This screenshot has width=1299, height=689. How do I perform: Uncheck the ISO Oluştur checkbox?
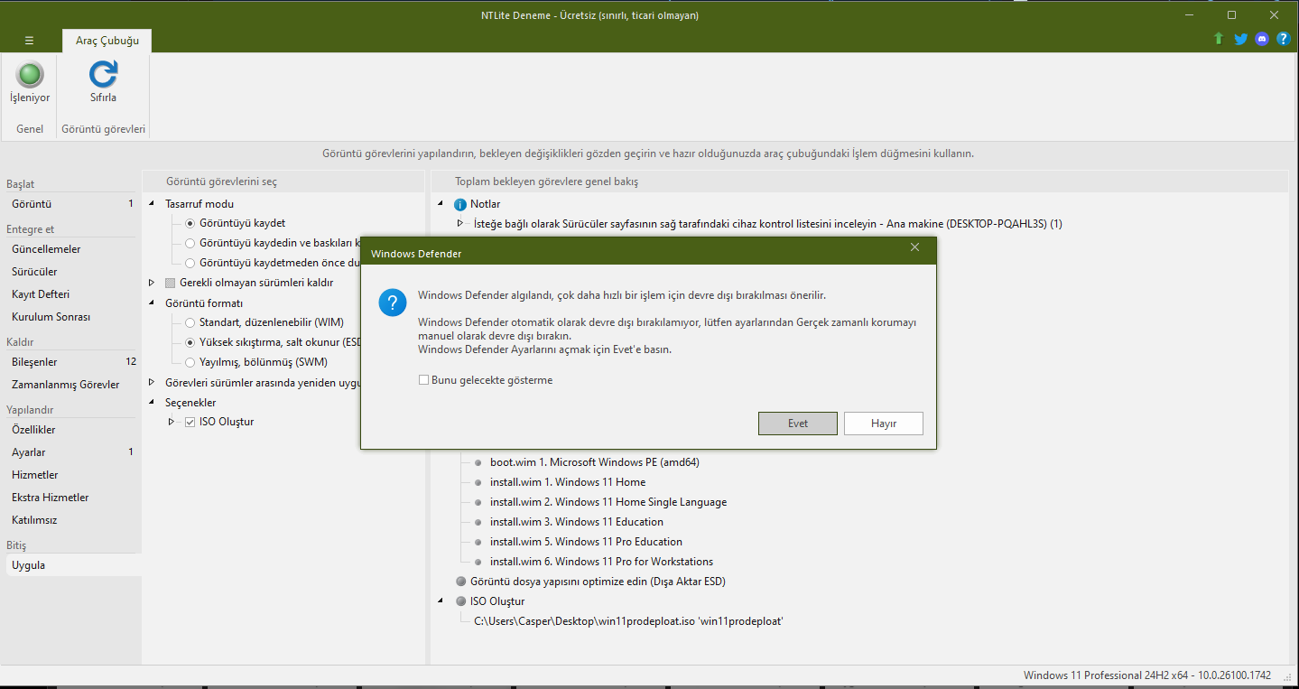coord(190,422)
